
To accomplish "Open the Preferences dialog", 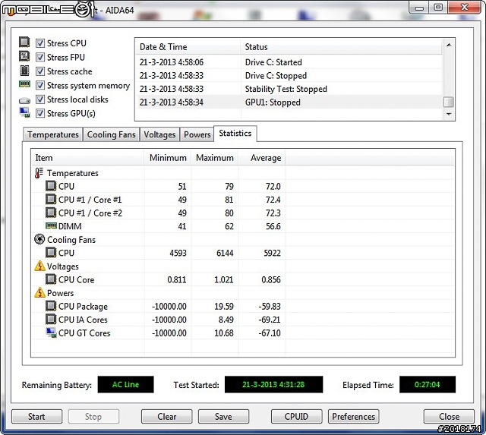I will (354, 417).
